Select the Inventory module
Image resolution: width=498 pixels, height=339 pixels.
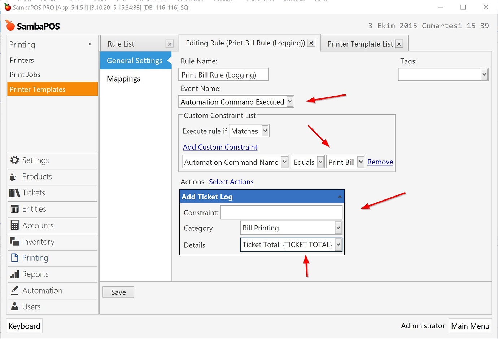(x=38, y=242)
